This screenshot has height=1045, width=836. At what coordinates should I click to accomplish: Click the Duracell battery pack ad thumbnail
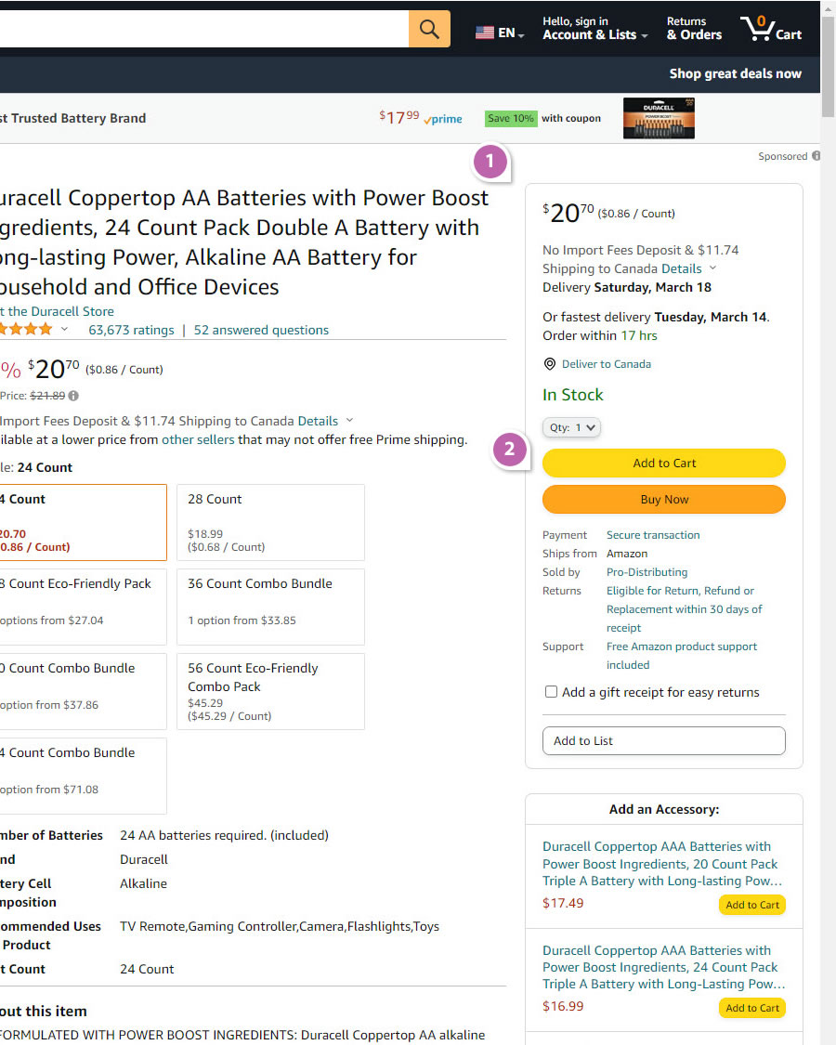pos(659,118)
